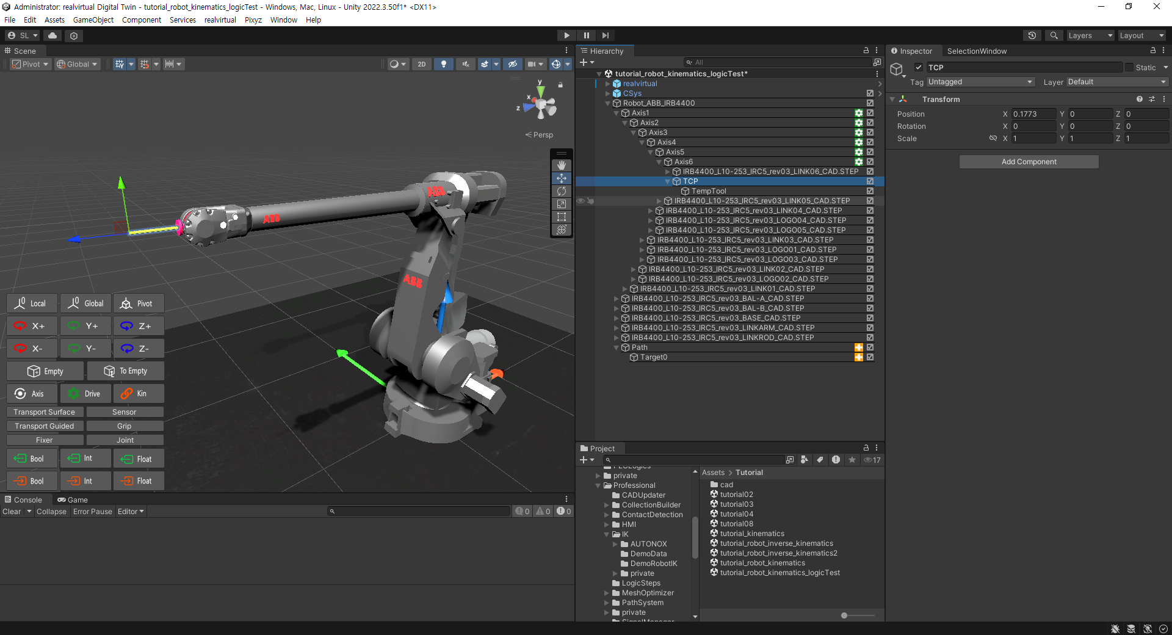Toggle checkbox on CSys hierarchy row
Viewport: 1172px width, 635px height.
click(x=870, y=93)
